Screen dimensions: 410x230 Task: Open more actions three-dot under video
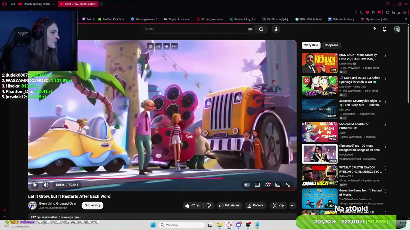pyautogui.click(x=292, y=205)
